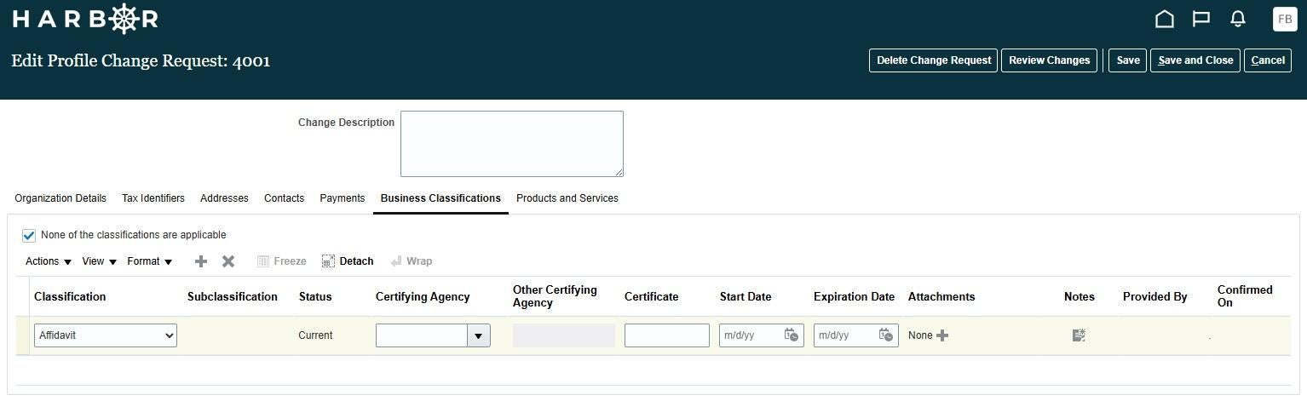Click the Confirmed On column header
Screen dimensions: 1307x401
(1245, 296)
